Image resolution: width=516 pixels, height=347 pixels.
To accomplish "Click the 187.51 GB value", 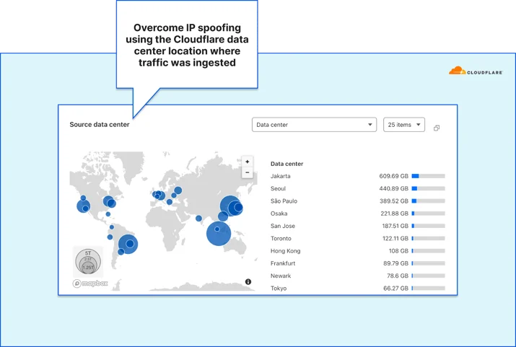I will click(x=395, y=226).
